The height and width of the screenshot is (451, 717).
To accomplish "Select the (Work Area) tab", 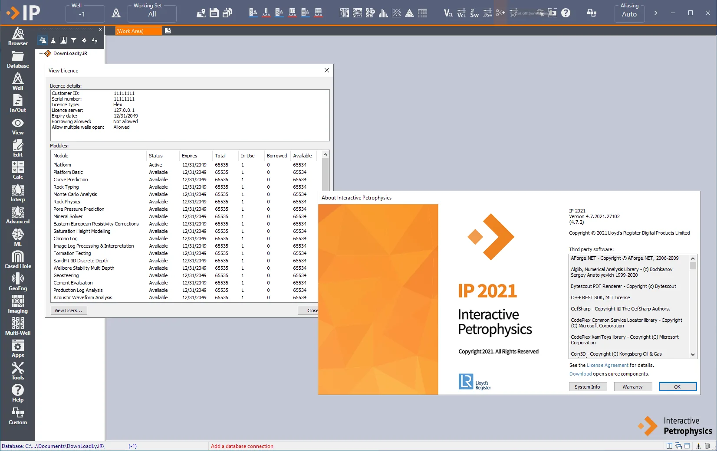I will pyautogui.click(x=138, y=31).
